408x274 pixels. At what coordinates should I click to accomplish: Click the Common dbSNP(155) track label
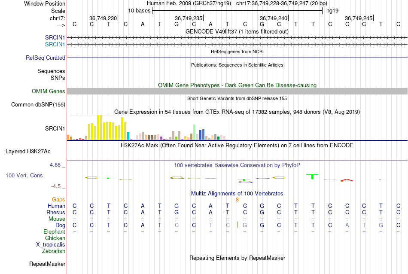38,105
